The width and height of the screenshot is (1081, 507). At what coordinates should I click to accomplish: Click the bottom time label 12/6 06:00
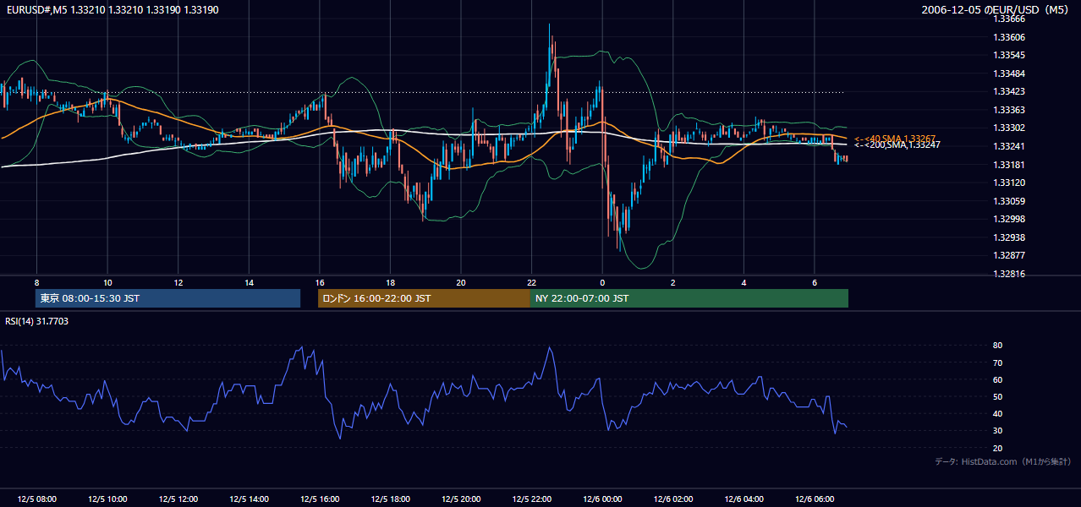pyautogui.click(x=815, y=499)
